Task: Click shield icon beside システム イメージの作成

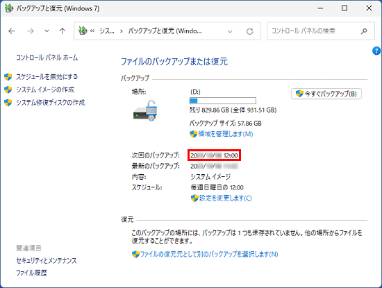Action: (x=8, y=90)
